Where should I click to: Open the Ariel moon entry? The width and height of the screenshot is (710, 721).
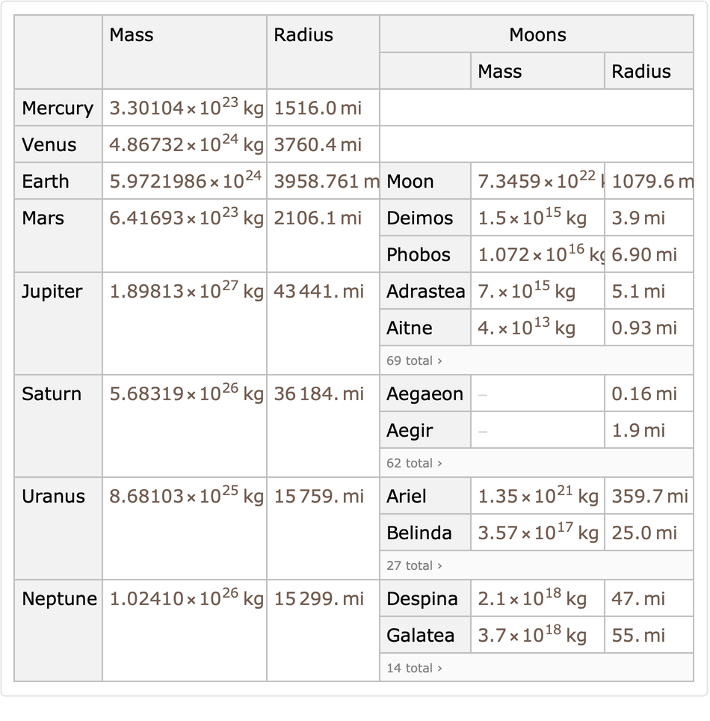click(407, 496)
